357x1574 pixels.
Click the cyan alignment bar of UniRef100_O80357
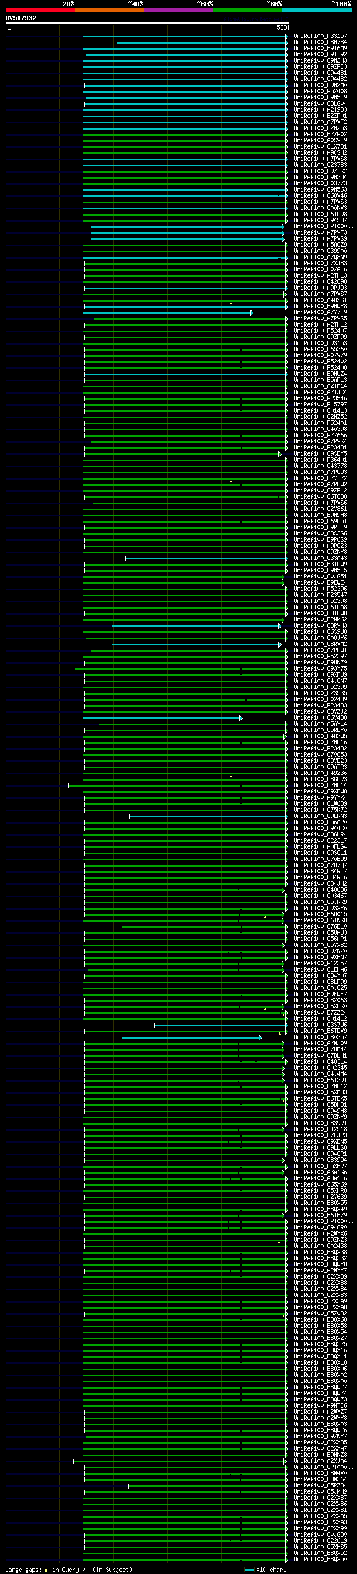tap(192, 1037)
